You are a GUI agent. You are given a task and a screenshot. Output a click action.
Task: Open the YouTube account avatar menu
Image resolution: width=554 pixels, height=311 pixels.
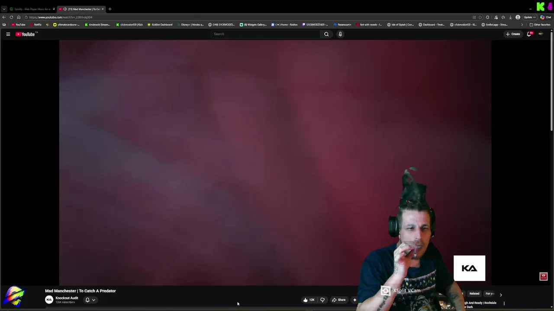[541, 34]
